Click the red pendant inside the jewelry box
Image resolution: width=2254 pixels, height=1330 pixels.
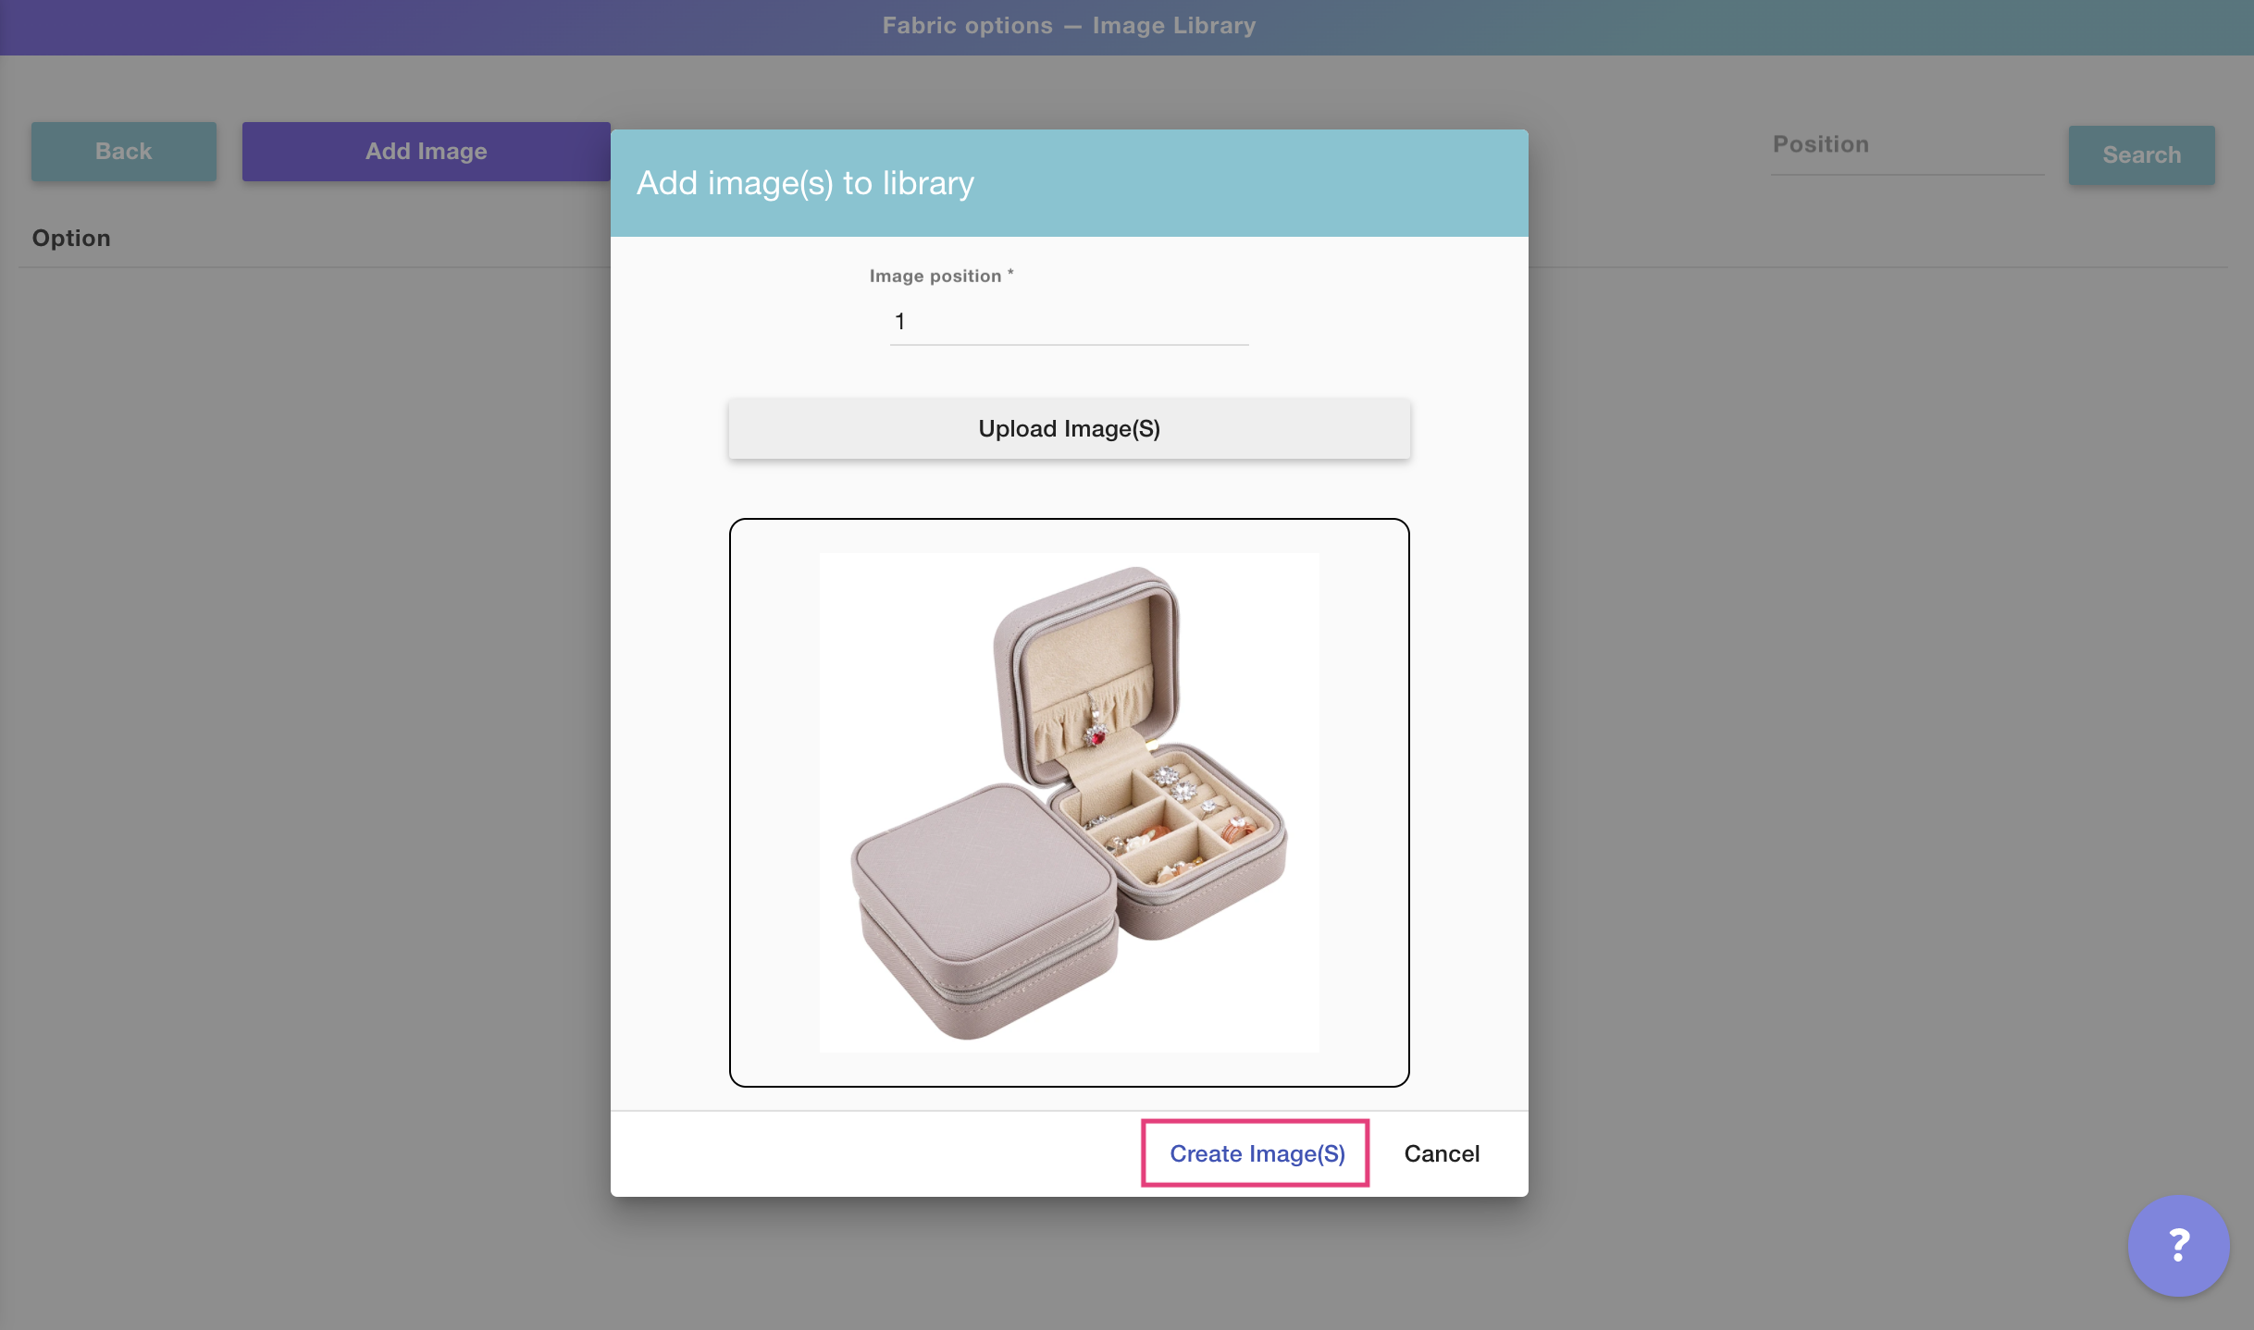(1097, 735)
